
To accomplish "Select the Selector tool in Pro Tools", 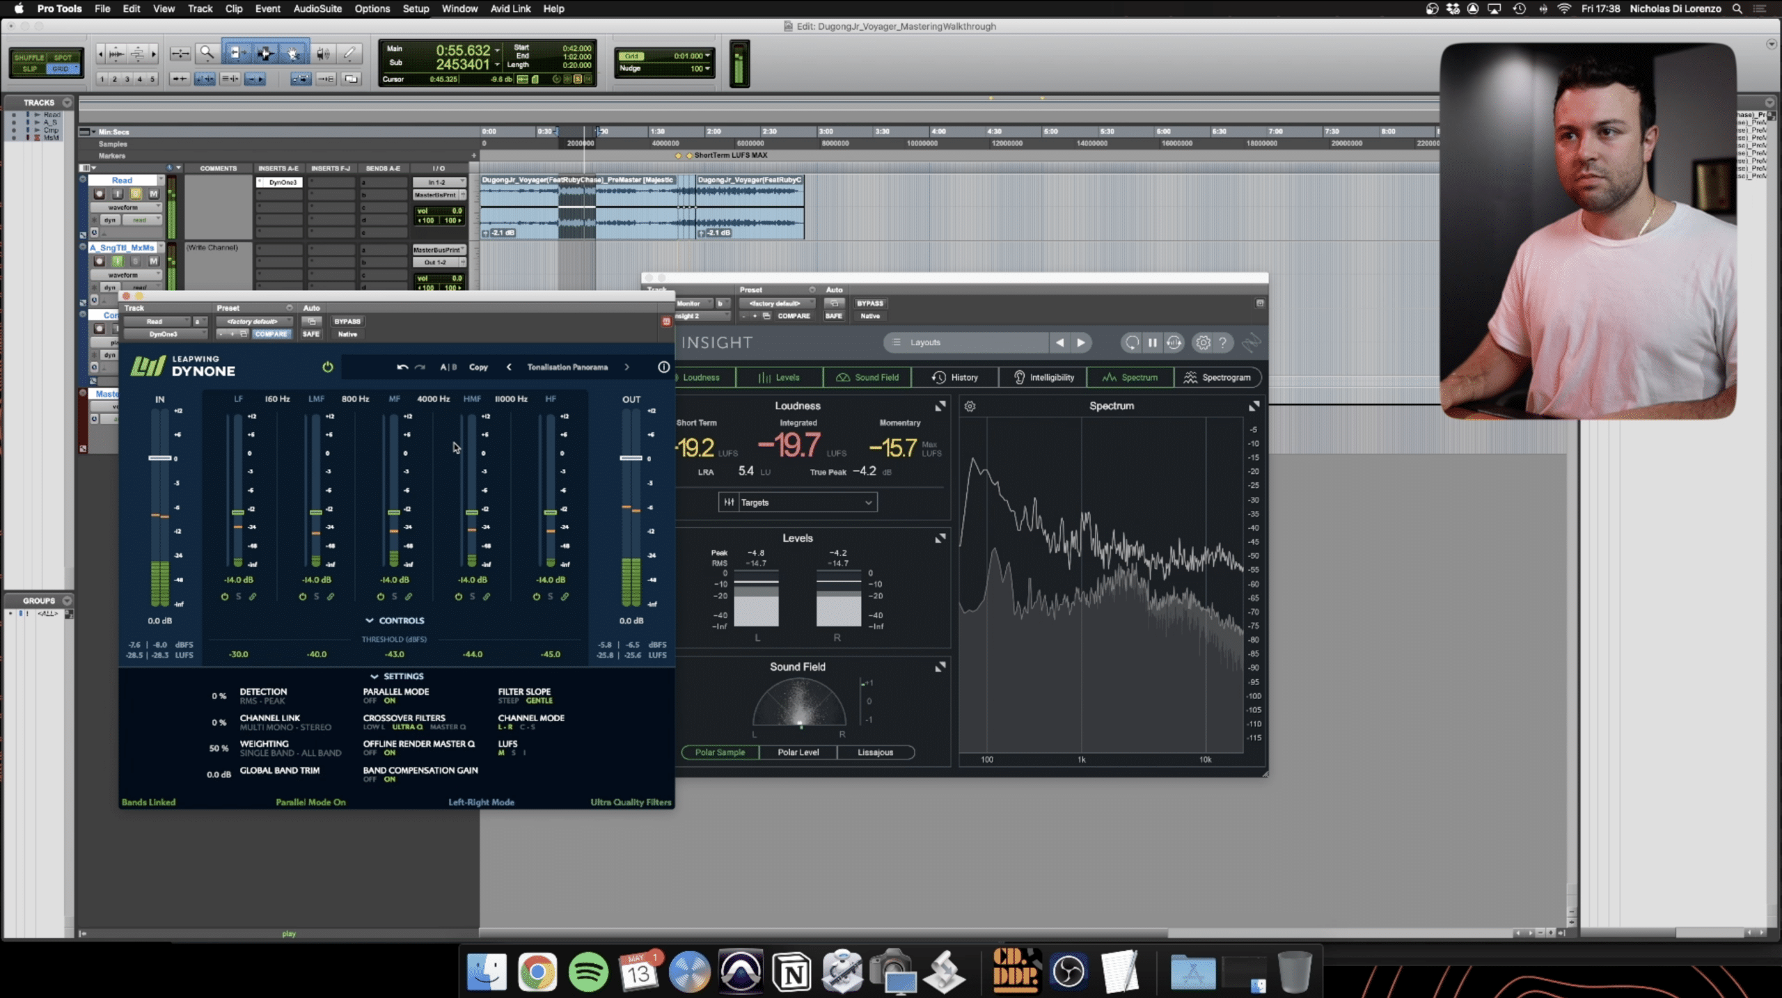I will tap(265, 53).
